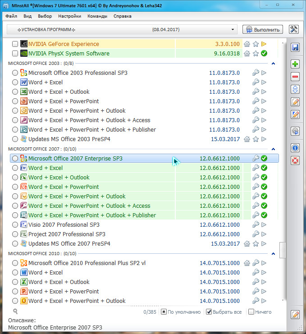306x334 pixels.
Task: Click the green plus add icon
Action: 295,64
